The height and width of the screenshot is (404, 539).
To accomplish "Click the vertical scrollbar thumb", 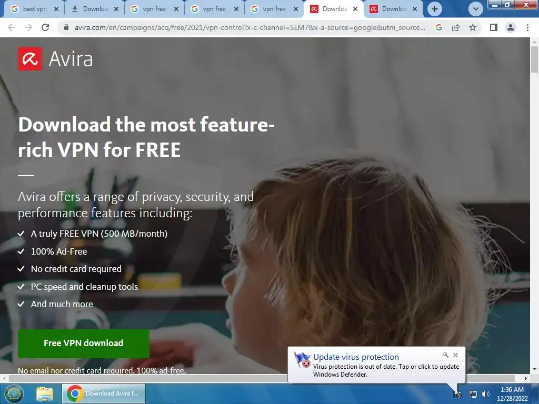I will [534, 59].
